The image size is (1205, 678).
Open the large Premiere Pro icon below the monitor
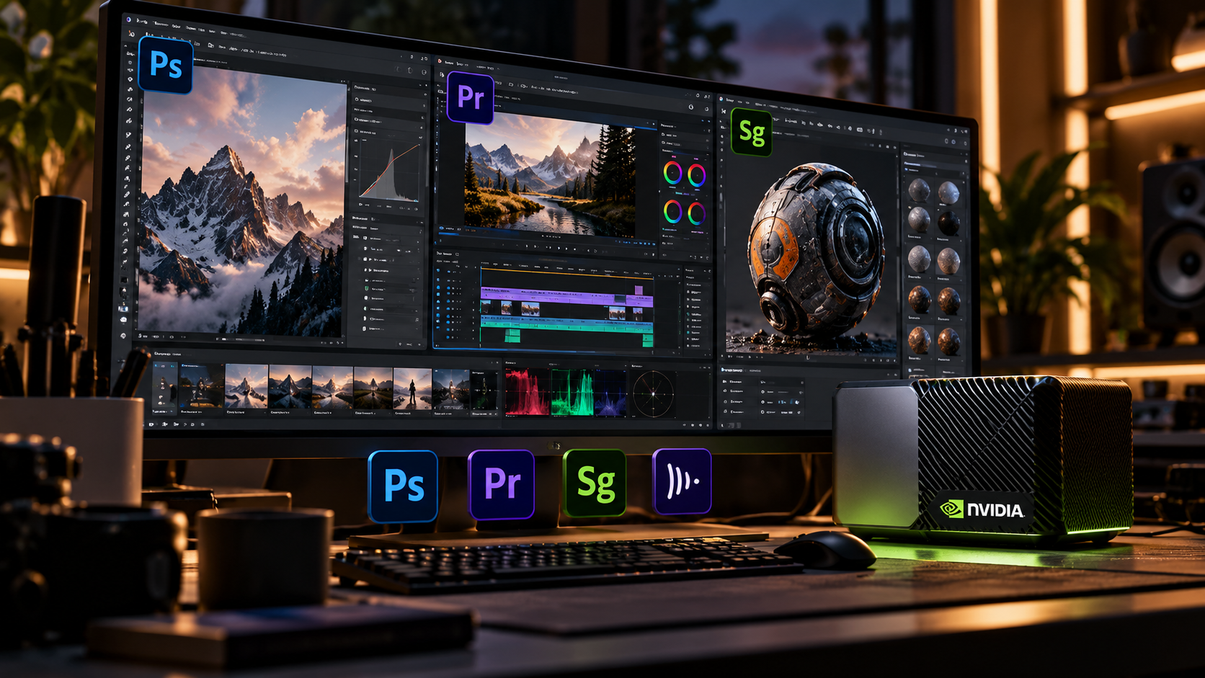click(x=502, y=484)
